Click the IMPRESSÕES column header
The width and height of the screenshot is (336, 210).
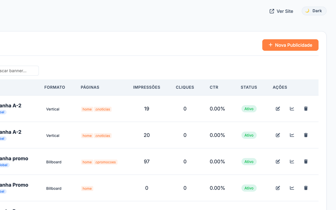pyautogui.click(x=147, y=87)
